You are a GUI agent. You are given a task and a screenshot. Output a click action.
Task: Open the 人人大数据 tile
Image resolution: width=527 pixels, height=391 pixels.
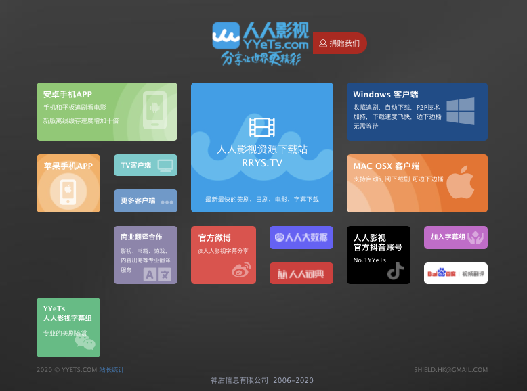[x=301, y=237]
